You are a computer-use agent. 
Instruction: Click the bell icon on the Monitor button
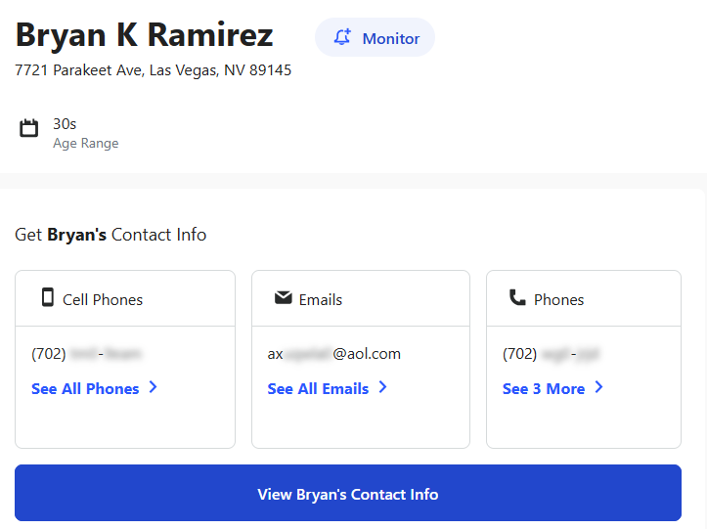(x=342, y=38)
